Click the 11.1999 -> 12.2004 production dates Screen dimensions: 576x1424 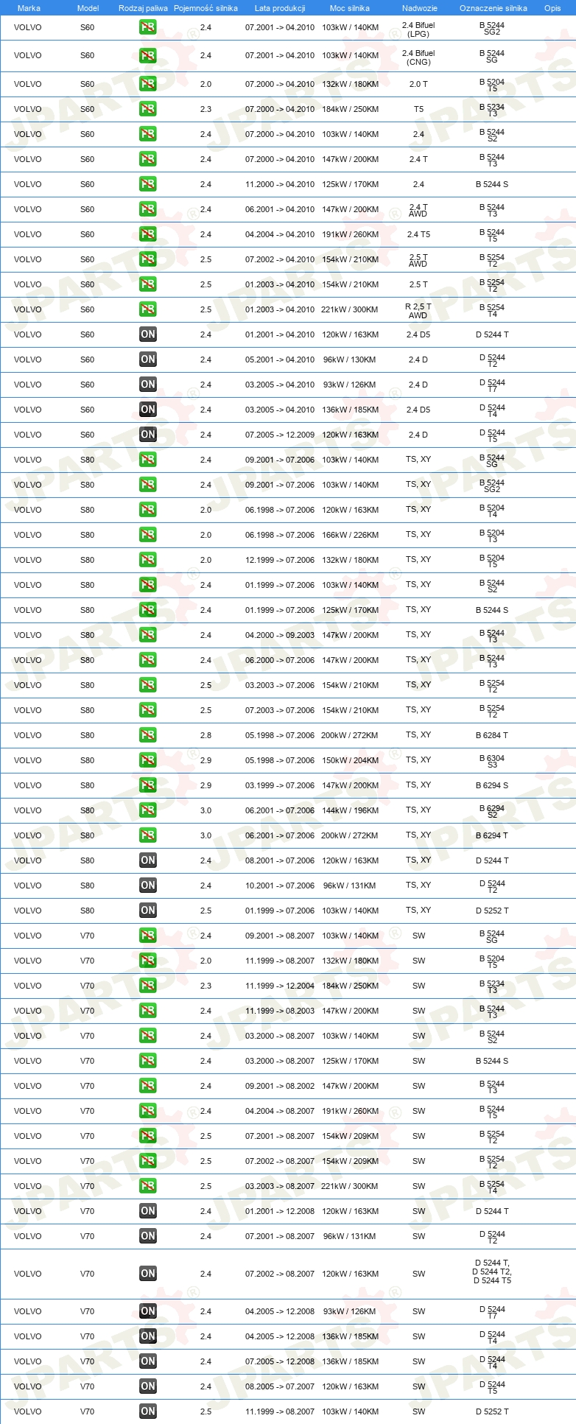[x=280, y=986]
